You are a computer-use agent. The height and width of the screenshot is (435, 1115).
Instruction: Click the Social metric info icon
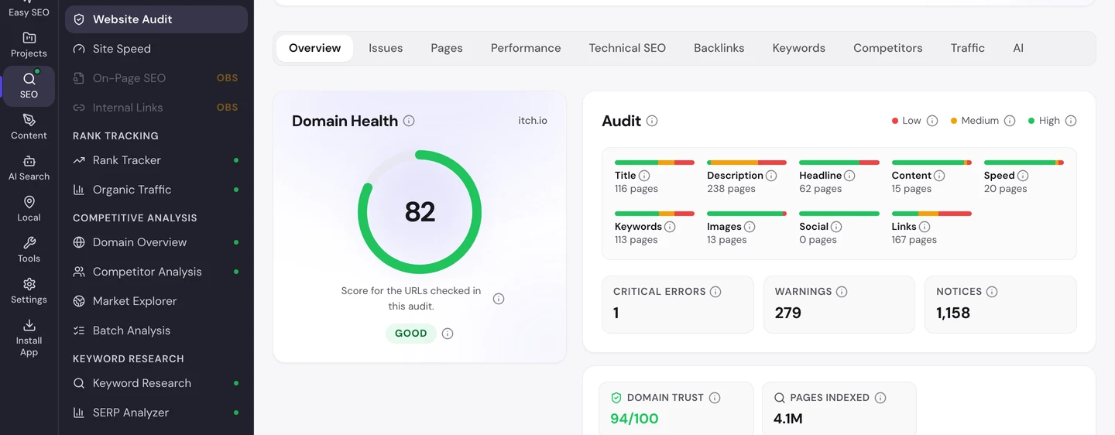point(836,227)
